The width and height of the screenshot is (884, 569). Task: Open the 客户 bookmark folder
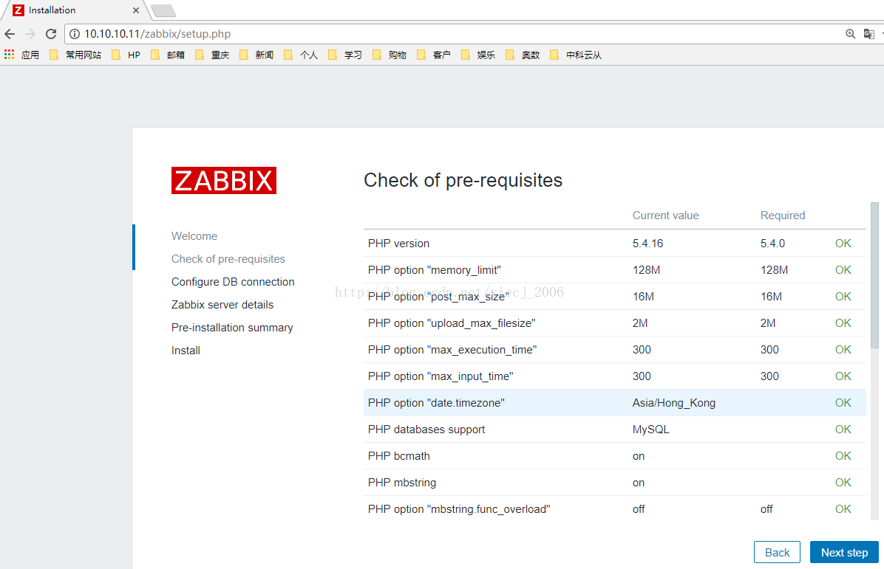click(434, 55)
